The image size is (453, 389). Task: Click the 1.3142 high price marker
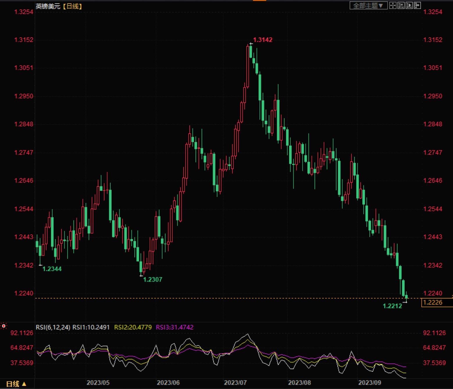[x=263, y=40]
